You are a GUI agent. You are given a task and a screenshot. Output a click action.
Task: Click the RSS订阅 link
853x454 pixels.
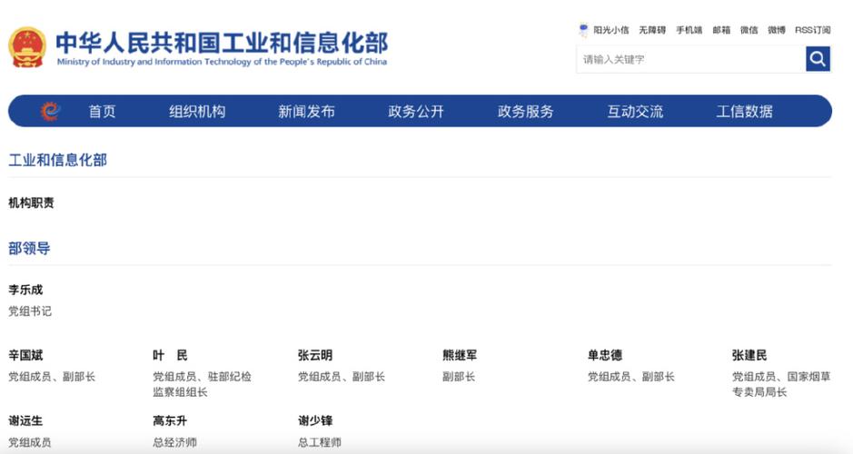click(x=813, y=31)
